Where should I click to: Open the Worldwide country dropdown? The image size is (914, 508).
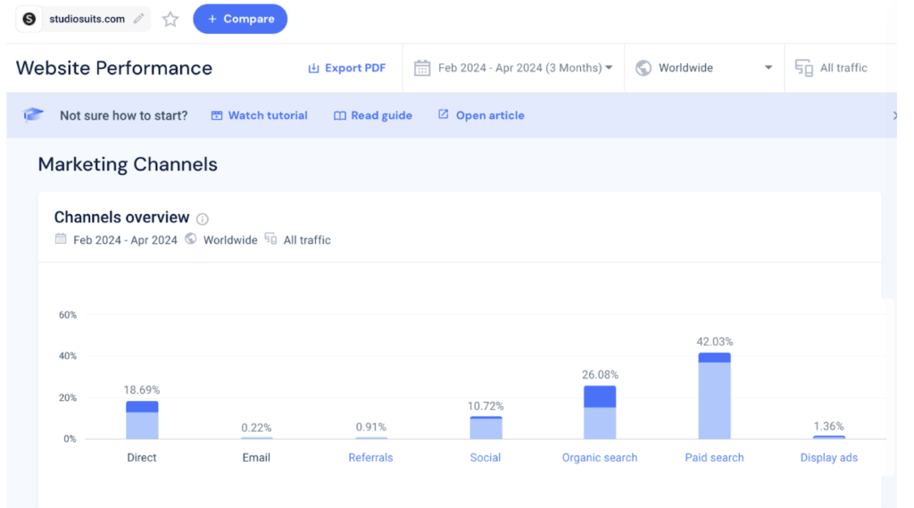pyautogui.click(x=704, y=68)
